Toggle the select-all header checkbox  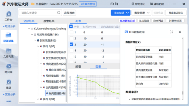pos(71,26)
